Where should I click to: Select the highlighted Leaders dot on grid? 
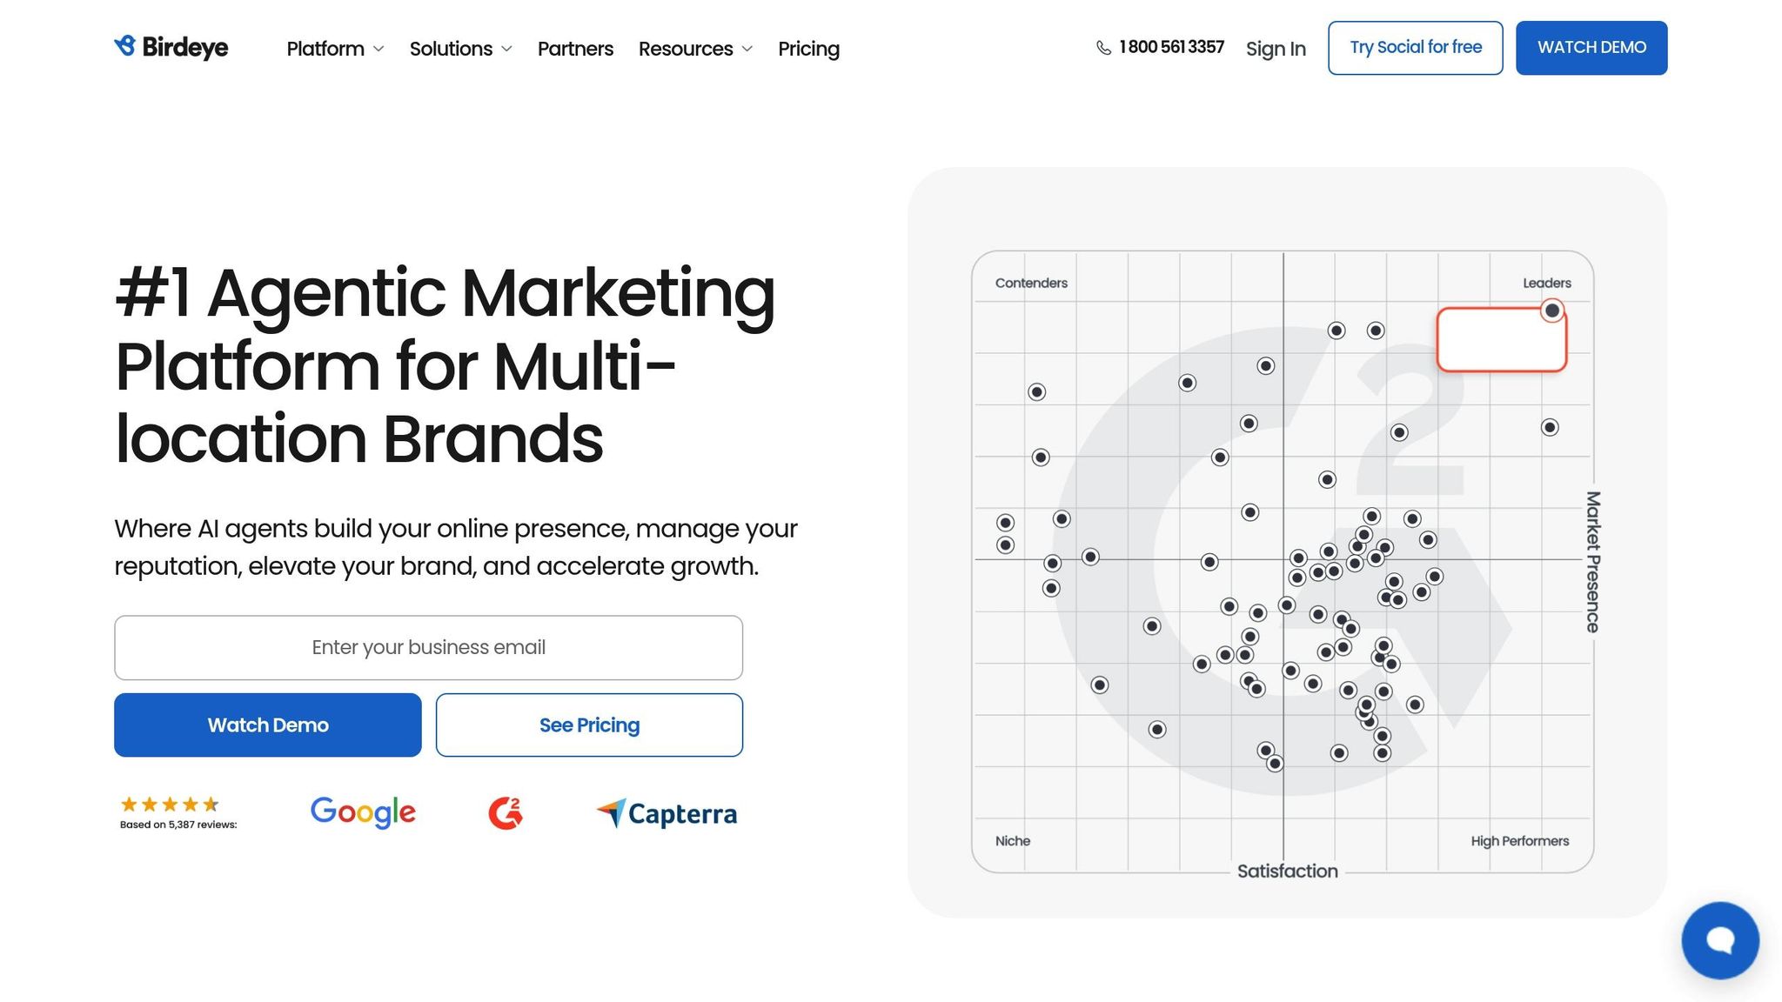pos(1551,311)
